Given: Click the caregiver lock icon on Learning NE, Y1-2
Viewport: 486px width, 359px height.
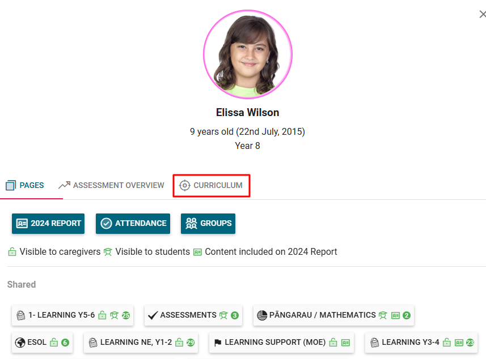Looking at the screenshot, I should point(179,343).
